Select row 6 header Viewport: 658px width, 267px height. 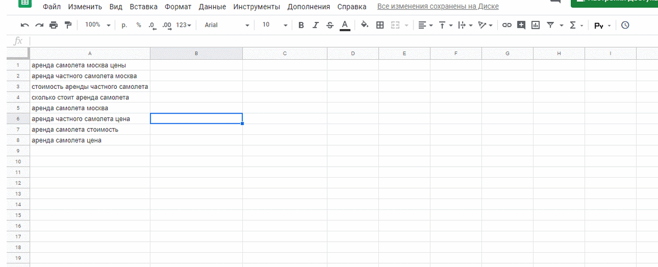click(18, 118)
